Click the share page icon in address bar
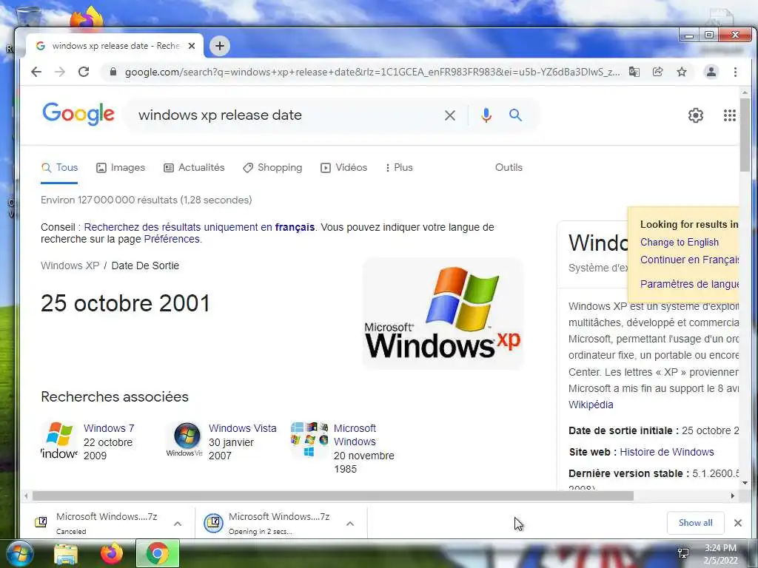Image resolution: width=758 pixels, height=568 pixels. (x=658, y=72)
